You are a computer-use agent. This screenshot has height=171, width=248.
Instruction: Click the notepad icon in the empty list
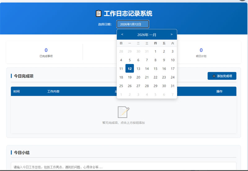(123, 112)
